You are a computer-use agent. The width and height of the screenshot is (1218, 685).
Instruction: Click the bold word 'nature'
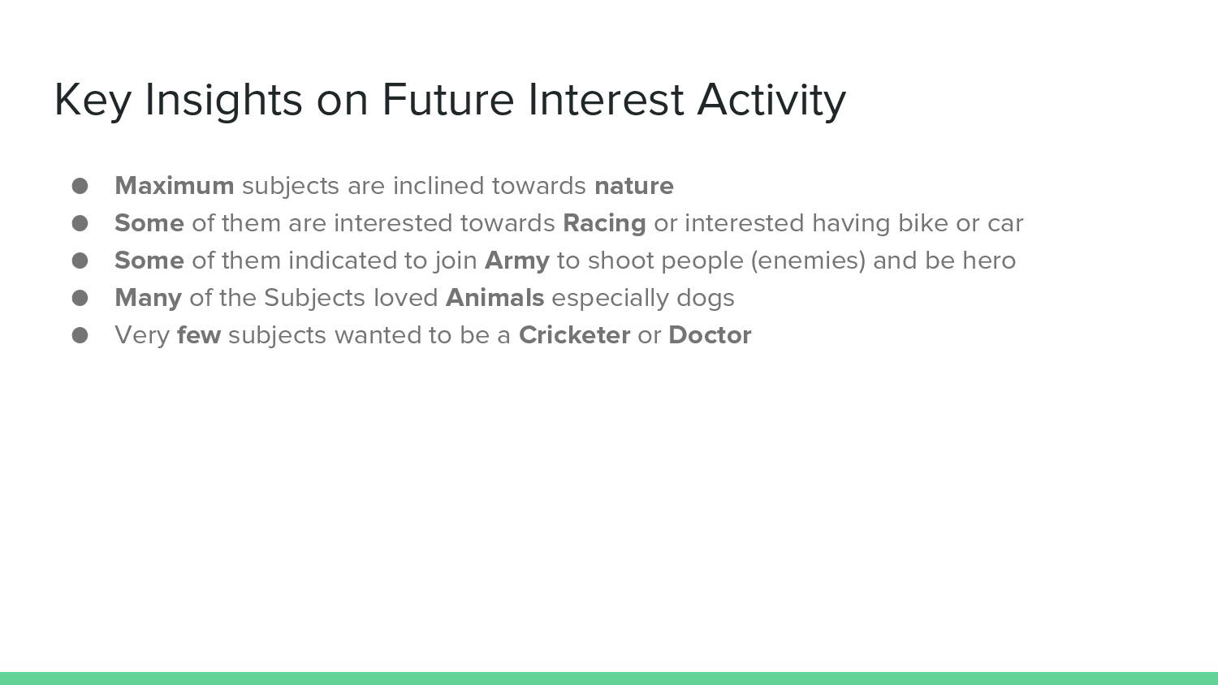(634, 187)
